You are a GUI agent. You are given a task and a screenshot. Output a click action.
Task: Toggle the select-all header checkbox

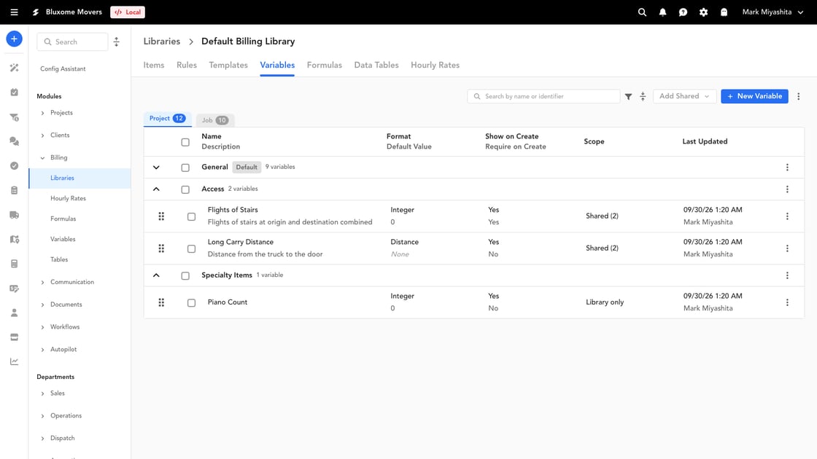pyautogui.click(x=185, y=142)
